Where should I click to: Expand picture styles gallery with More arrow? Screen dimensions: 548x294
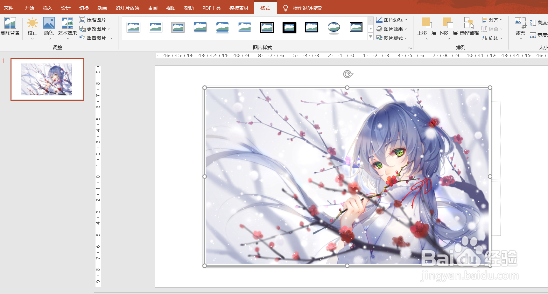[x=370, y=37]
